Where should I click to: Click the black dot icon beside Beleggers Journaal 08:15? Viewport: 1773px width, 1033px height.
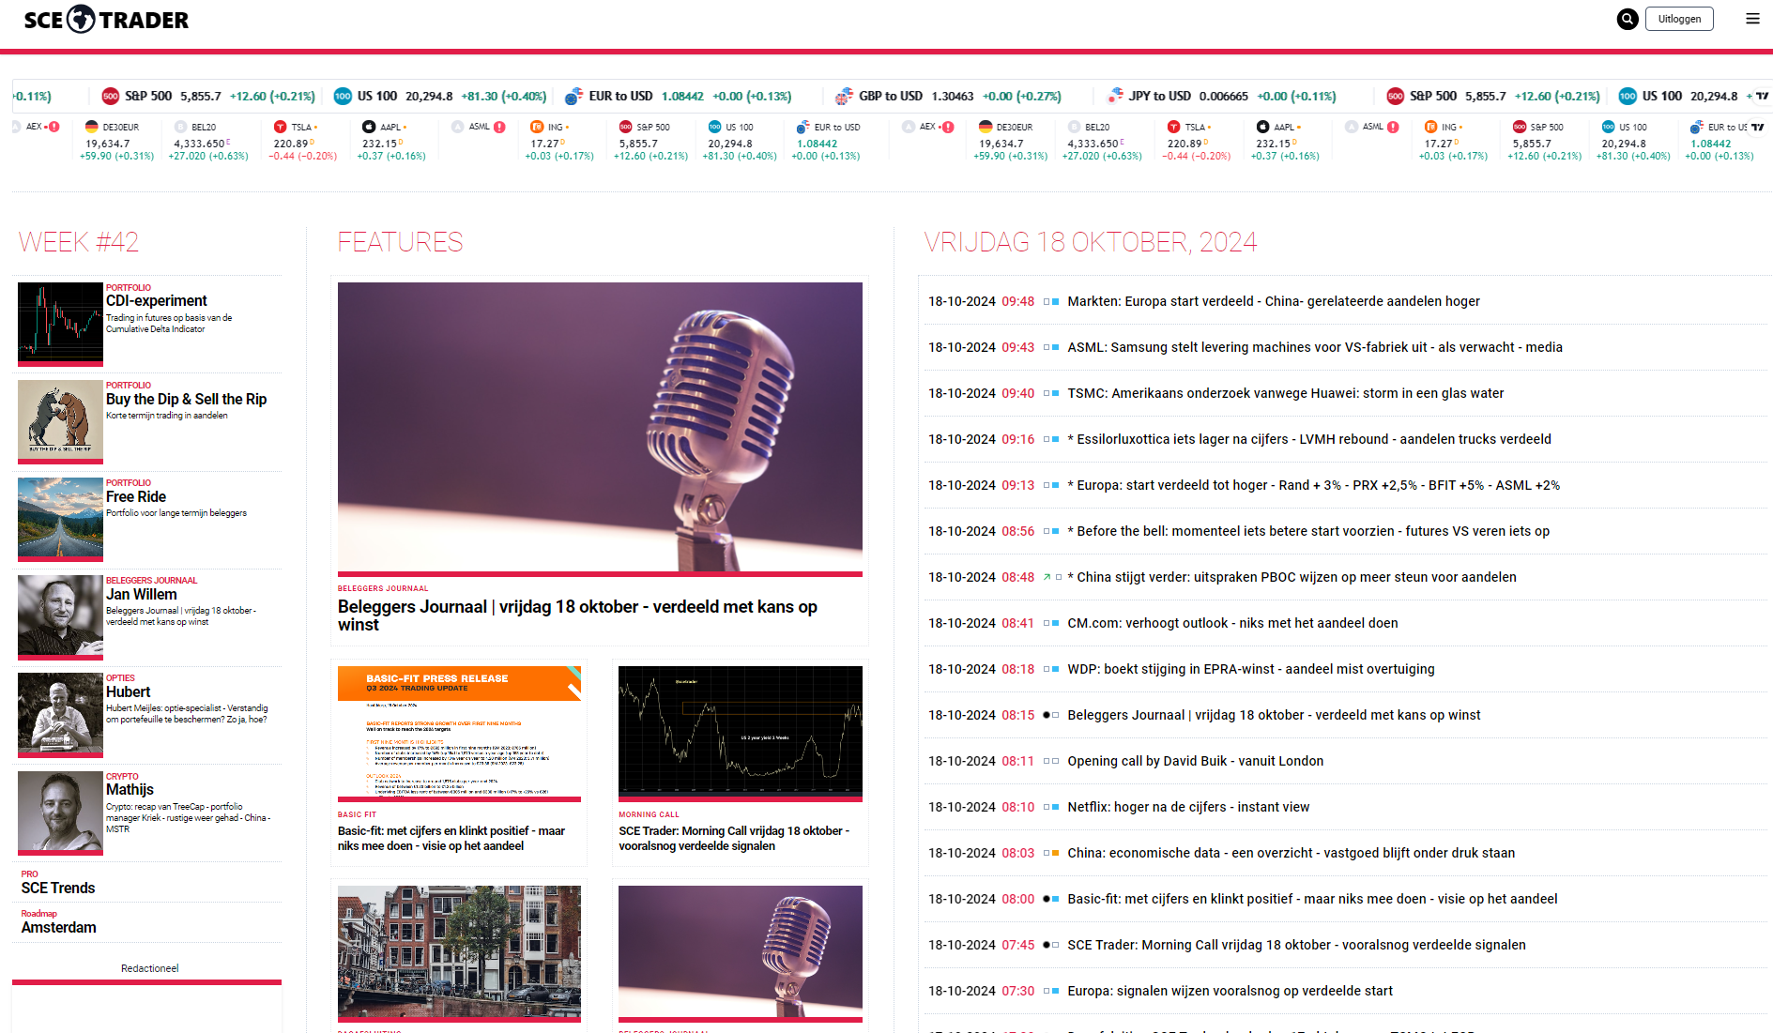(x=1047, y=715)
